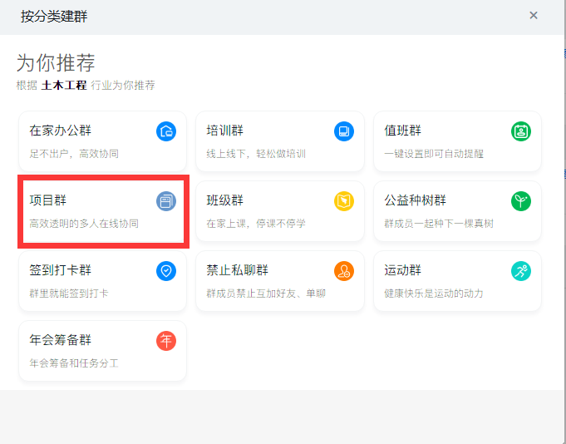
Task: Click the yellow book icon for 班级群
Action: pos(343,201)
